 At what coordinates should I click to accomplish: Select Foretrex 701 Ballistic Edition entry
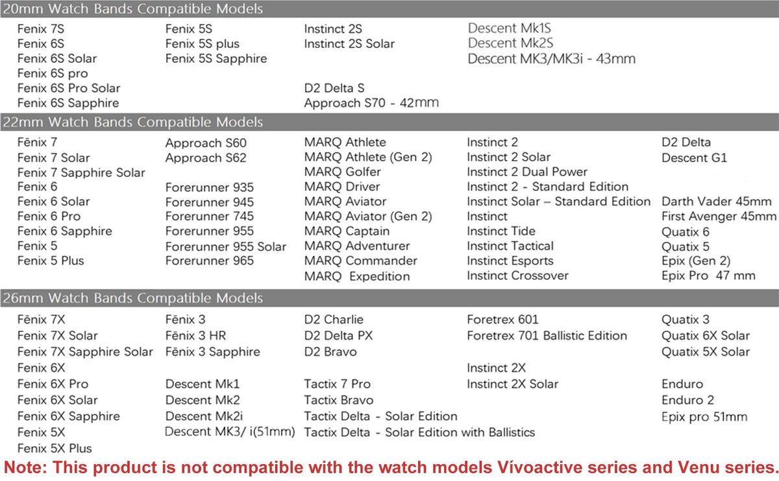pos(547,336)
